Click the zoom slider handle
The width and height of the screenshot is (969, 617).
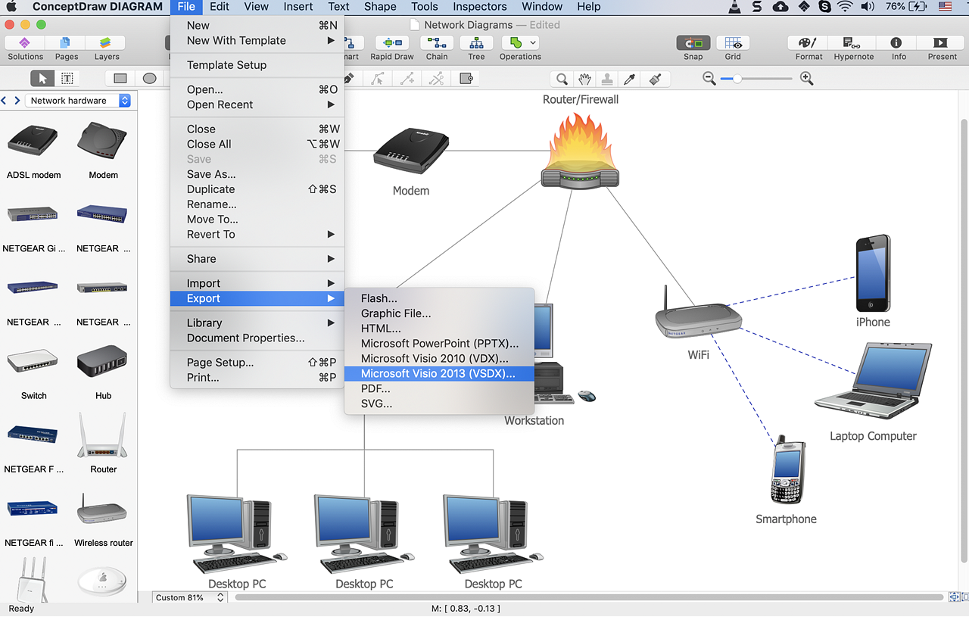point(737,79)
